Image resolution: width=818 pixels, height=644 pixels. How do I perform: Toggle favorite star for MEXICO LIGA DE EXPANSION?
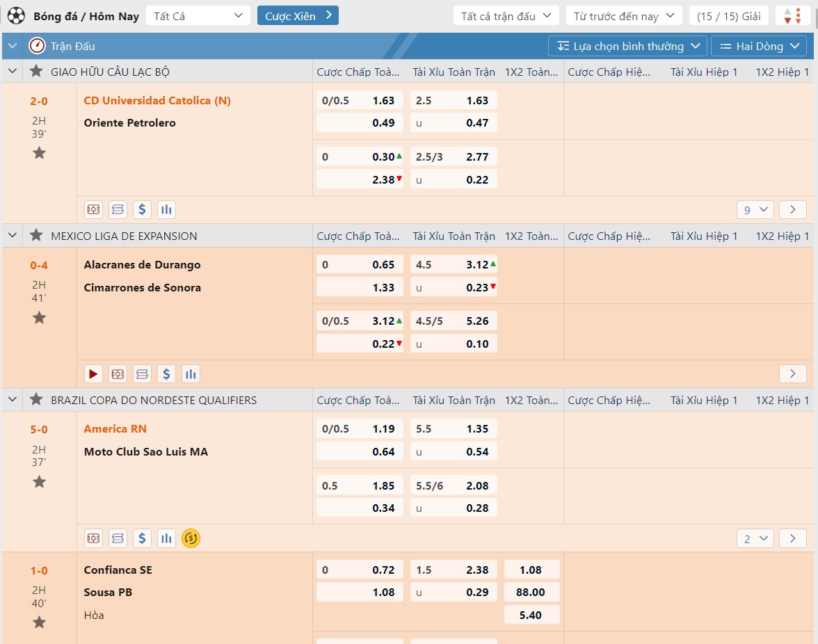coord(36,235)
